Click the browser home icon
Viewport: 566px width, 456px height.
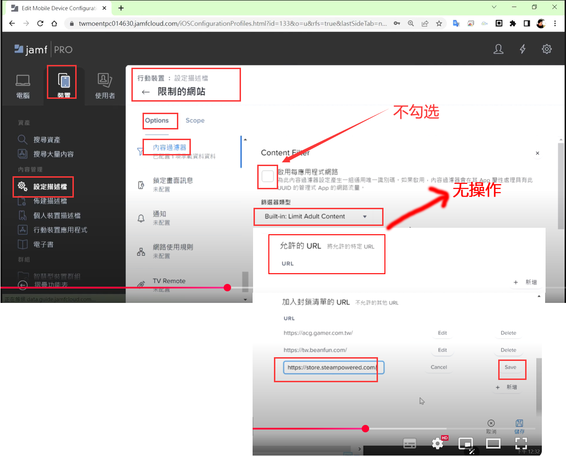(x=54, y=23)
